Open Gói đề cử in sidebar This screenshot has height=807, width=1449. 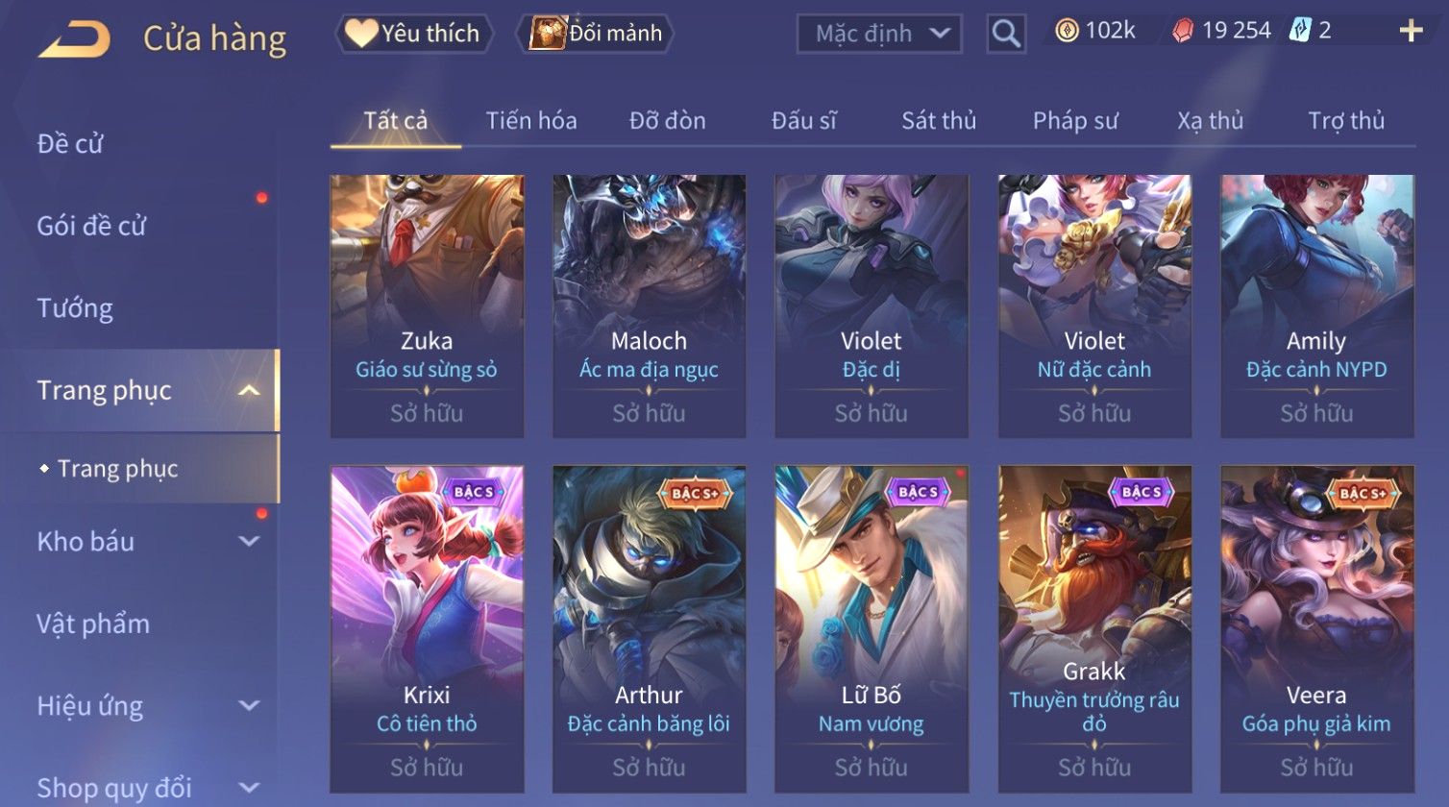(91, 226)
